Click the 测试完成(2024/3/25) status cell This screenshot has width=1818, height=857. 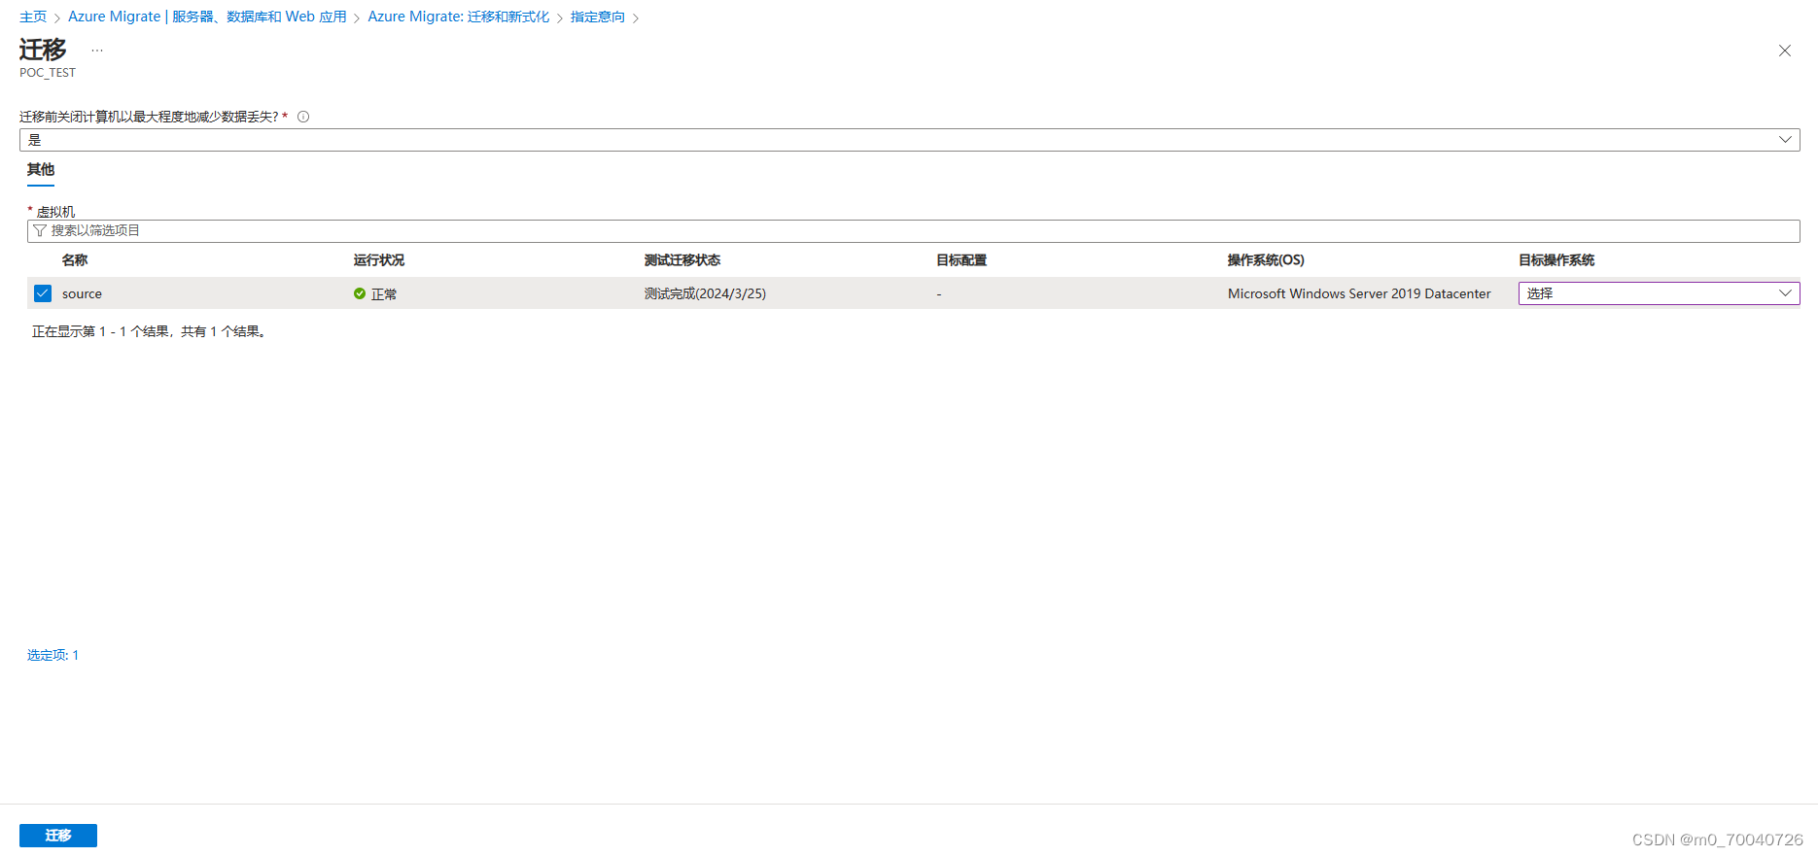[x=705, y=293]
